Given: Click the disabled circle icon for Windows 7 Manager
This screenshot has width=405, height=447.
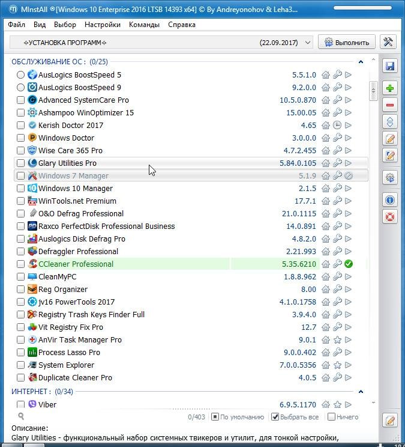Looking at the screenshot, I should (x=349, y=176).
